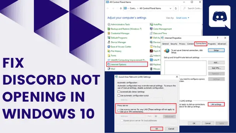Switch to Security tab
This screenshot has height=133, width=236.
[174, 44]
